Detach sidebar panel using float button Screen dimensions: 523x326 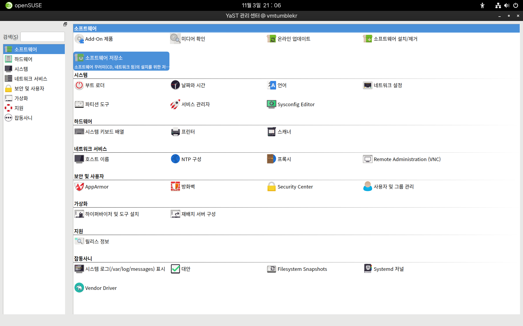65,24
